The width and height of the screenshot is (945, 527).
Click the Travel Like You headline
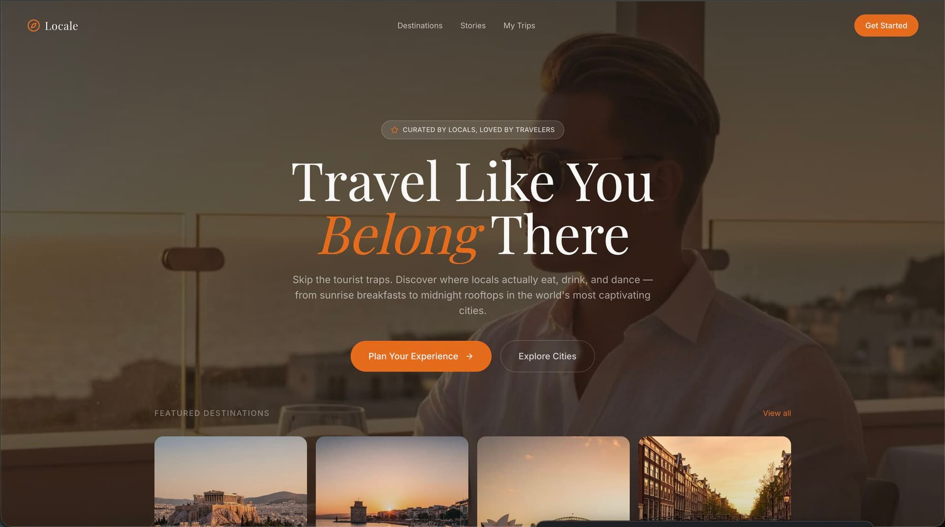(x=472, y=182)
